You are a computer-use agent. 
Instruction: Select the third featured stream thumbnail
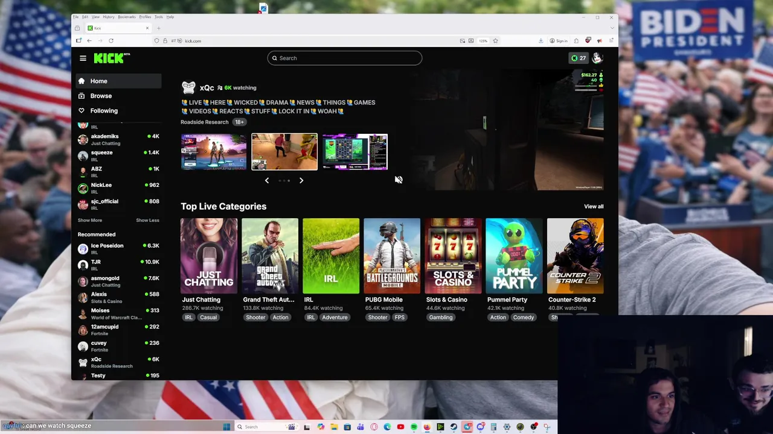355,152
